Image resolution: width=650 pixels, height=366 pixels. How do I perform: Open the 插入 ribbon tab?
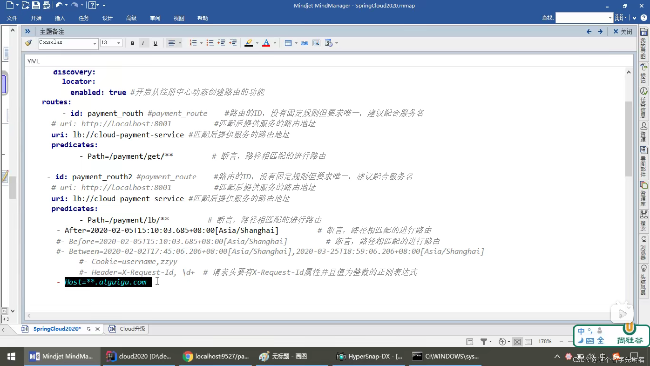(60, 18)
